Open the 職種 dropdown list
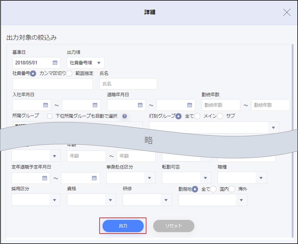The height and width of the screenshot is (244, 298). [261, 178]
